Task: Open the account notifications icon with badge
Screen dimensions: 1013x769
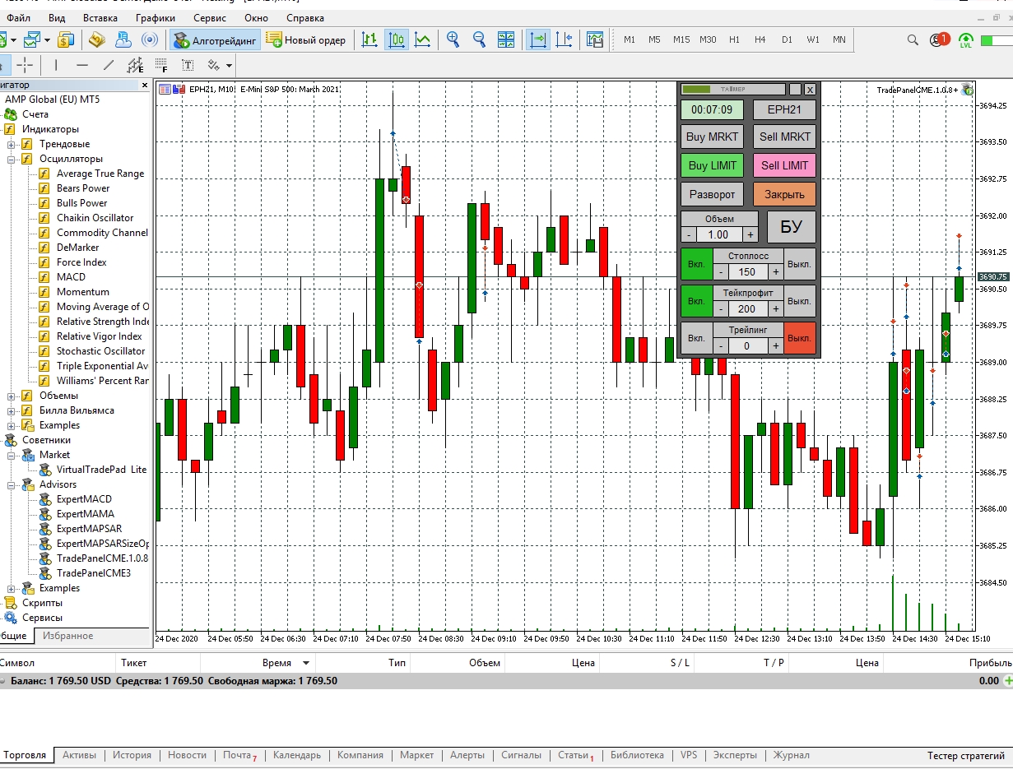Action: [x=939, y=39]
